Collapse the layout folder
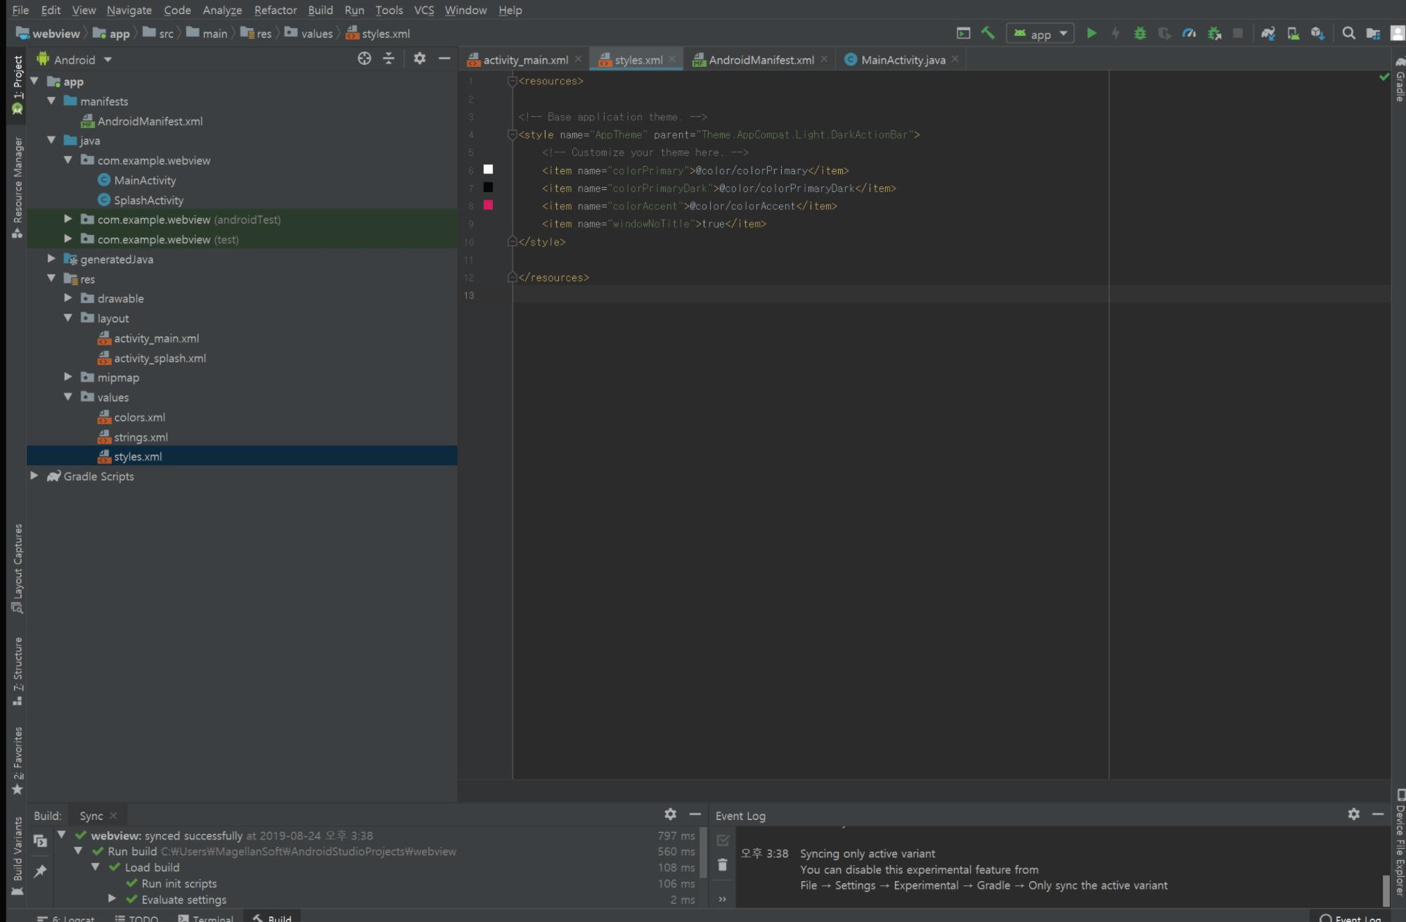The width and height of the screenshot is (1406, 922). tap(68, 318)
